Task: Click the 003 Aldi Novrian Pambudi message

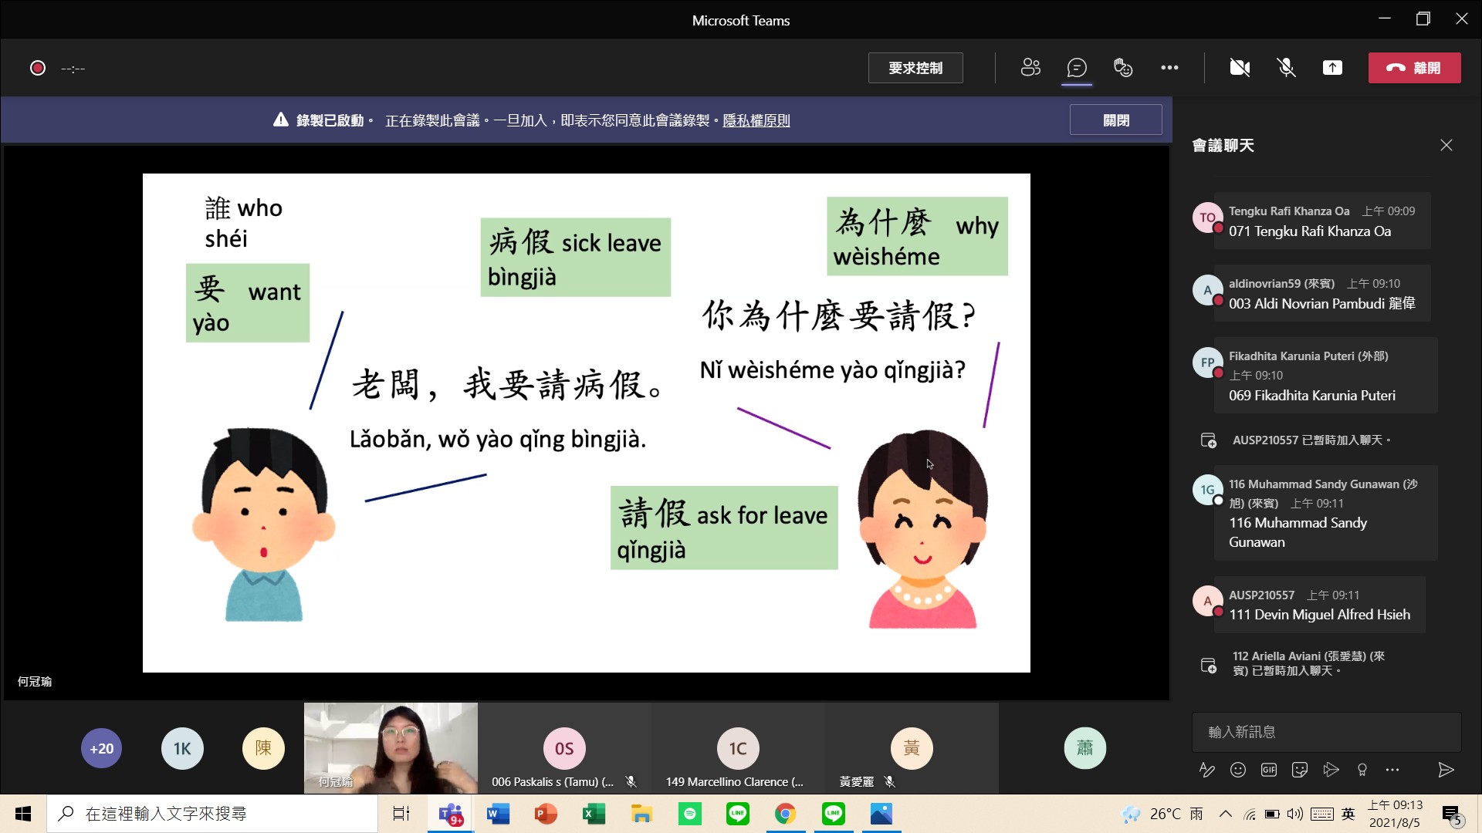Action: 1321,294
